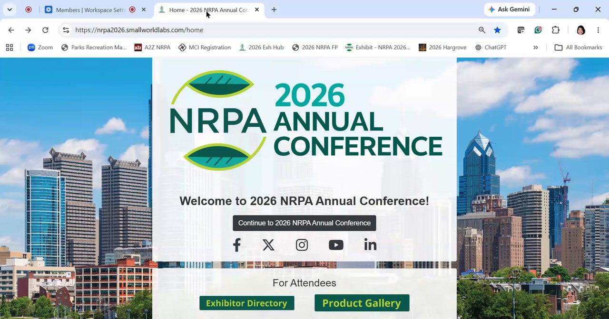This screenshot has width=609, height=319.
Task: Open the All Bookmarks folder
Action: point(578,47)
